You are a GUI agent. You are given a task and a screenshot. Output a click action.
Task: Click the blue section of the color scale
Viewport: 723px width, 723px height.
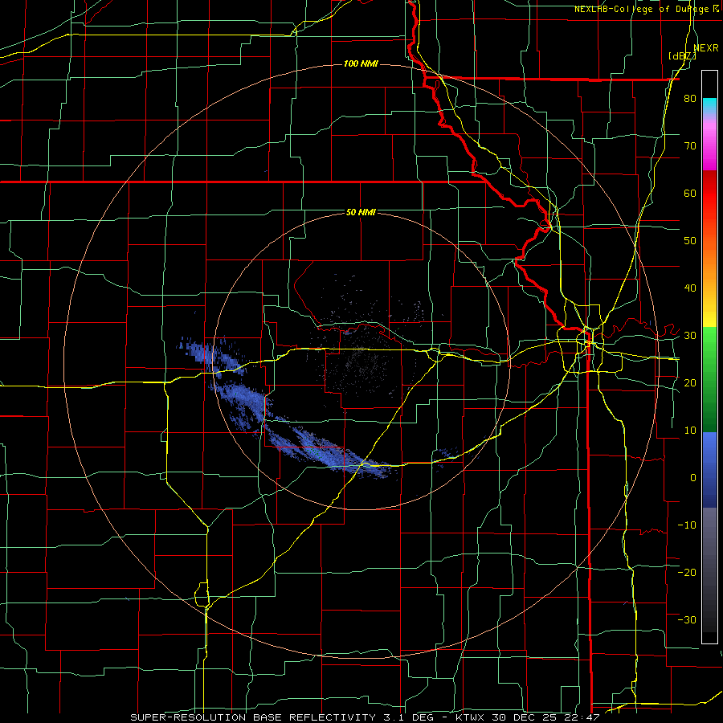[x=709, y=469]
